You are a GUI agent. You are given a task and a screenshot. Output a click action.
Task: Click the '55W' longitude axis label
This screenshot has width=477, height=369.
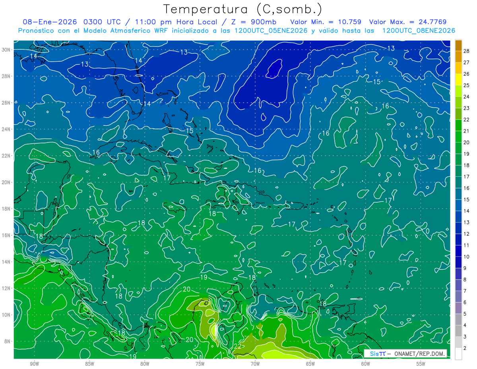421,364
